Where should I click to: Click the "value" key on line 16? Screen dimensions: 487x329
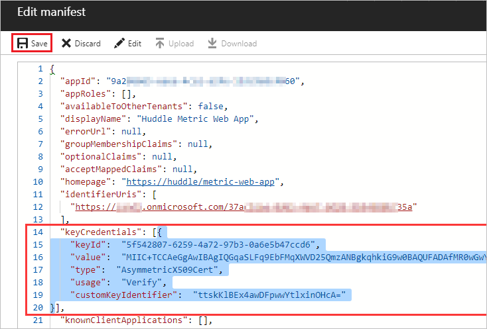pyautogui.click(x=88, y=257)
